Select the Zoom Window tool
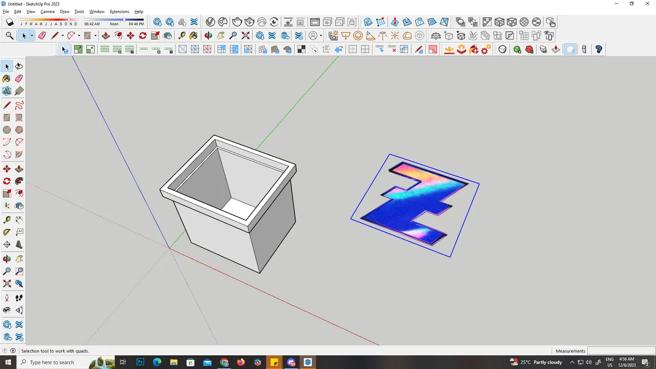Image resolution: width=656 pixels, height=369 pixels. (x=19, y=271)
